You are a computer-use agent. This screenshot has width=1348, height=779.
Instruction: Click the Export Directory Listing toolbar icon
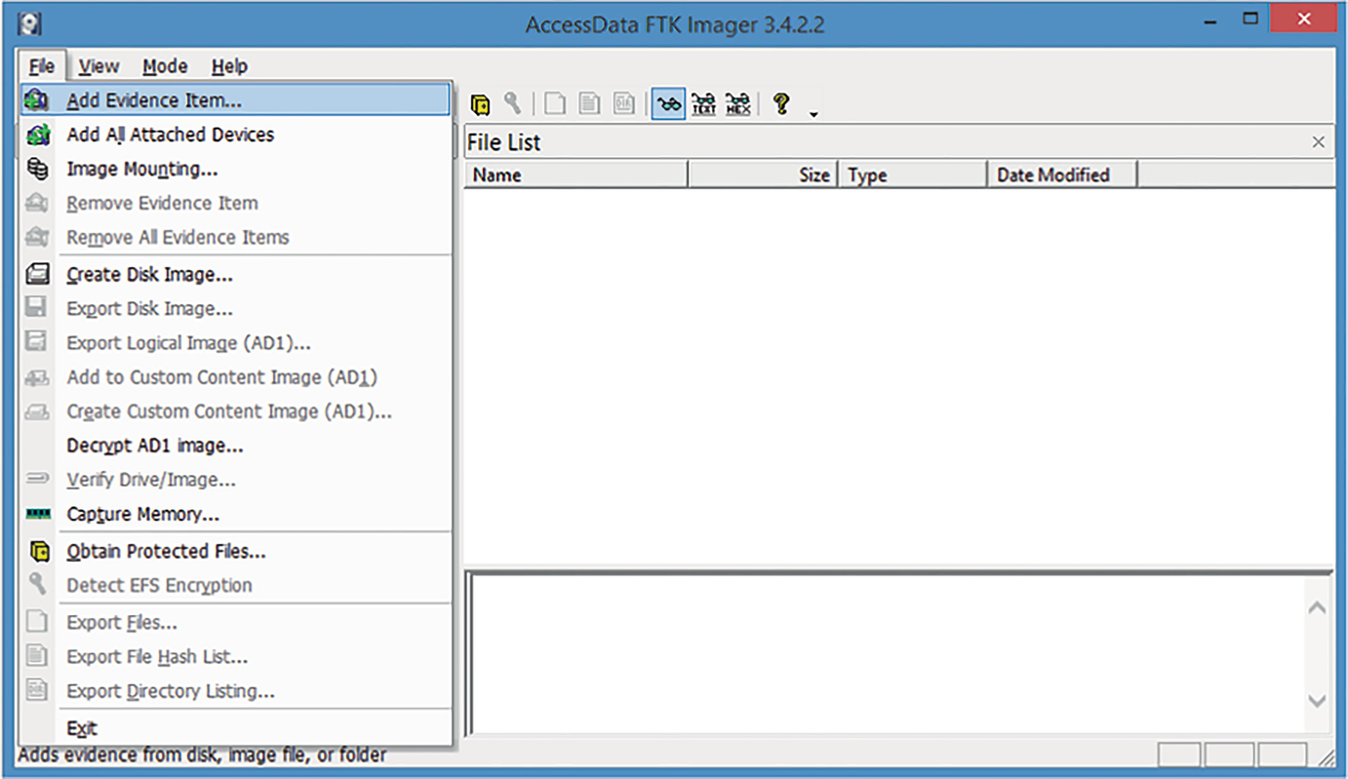click(x=623, y=103)
